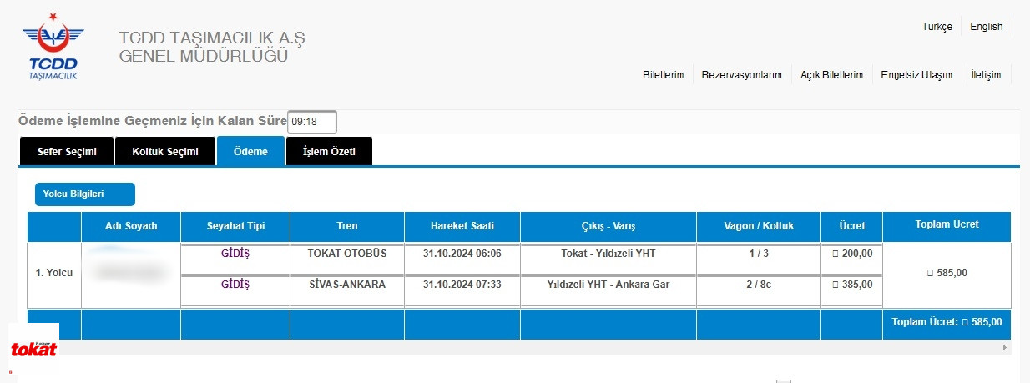Click the SİVAS-ANKARA train cell

[347, 285]
